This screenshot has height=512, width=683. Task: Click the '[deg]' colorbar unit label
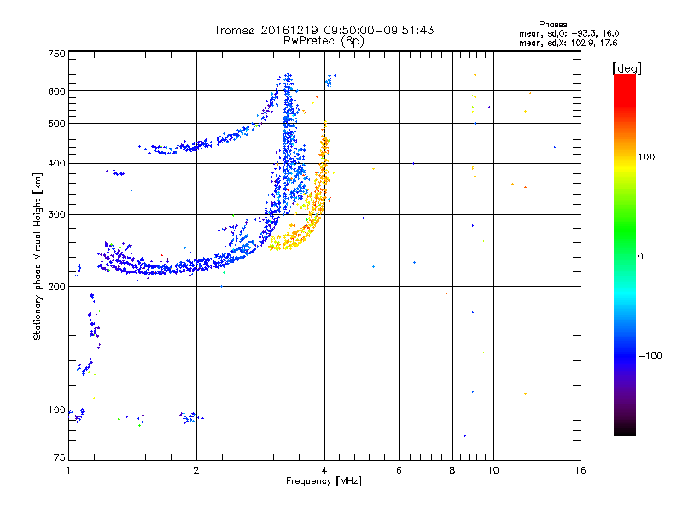[627, 68]
